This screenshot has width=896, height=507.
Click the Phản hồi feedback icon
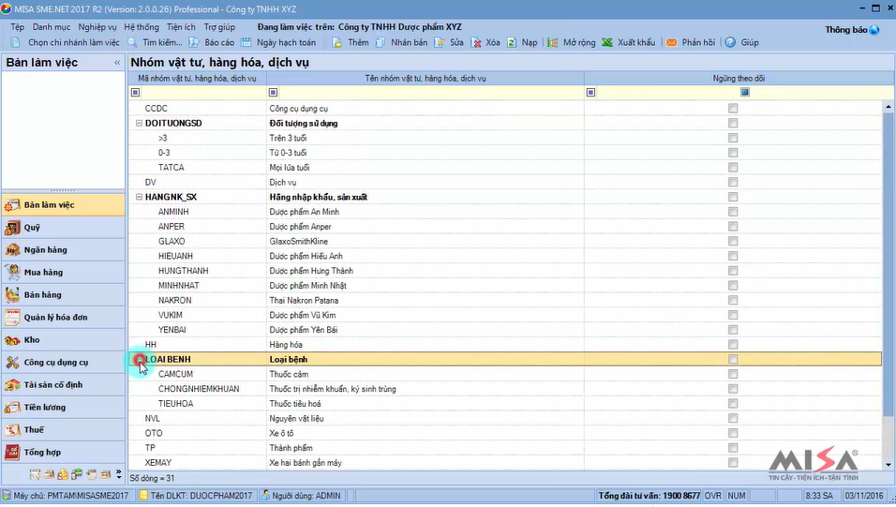click(671, 42)
